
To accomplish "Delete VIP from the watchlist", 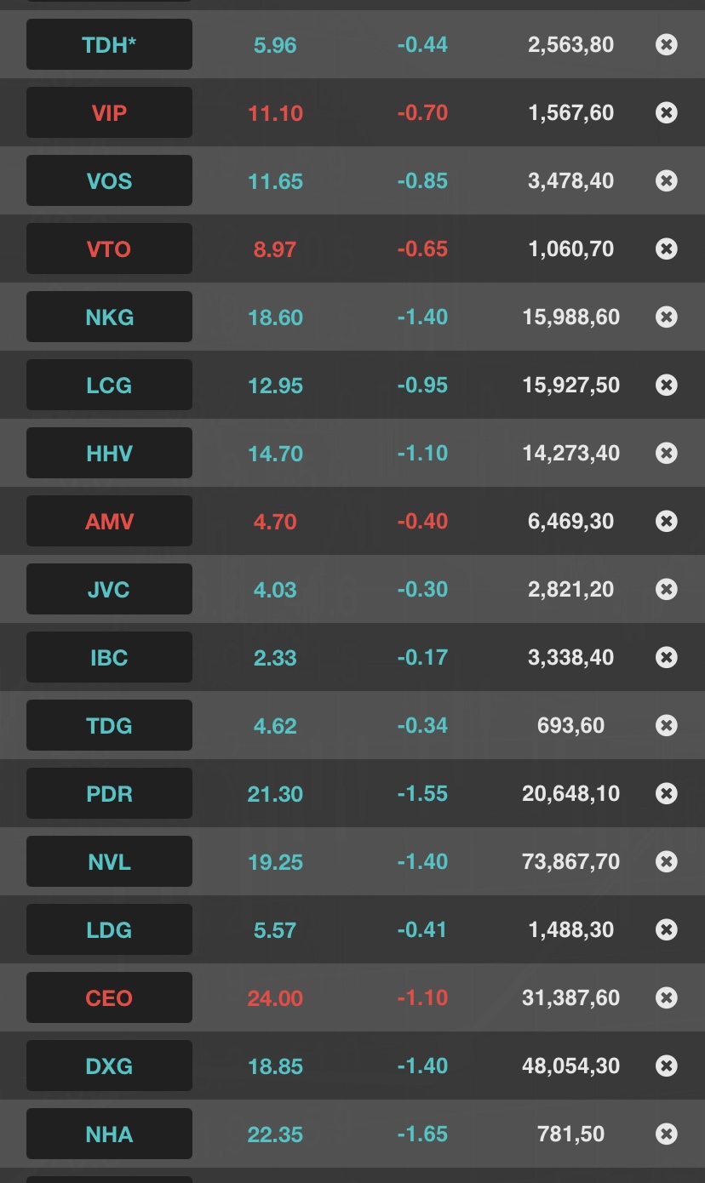I will tap(667, 112).
